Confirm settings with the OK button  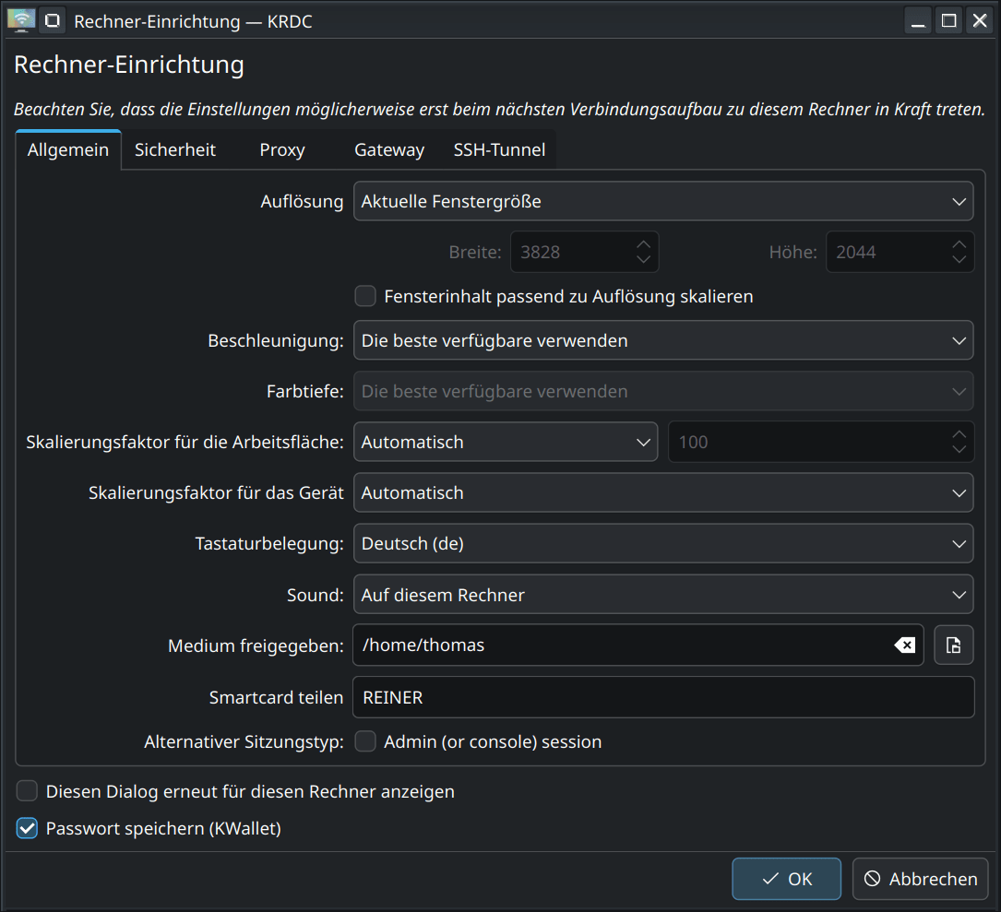(786, 879)
